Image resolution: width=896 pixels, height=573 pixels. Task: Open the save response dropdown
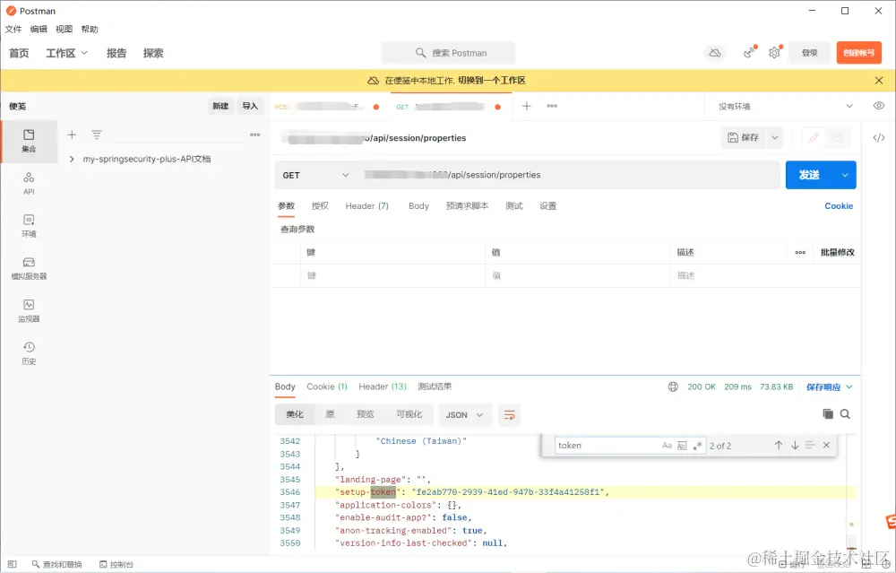(x=829, y=387)
